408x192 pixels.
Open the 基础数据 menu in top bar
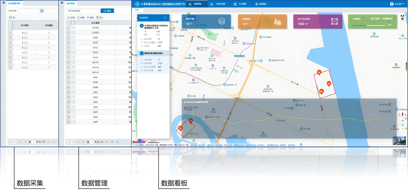pyautogui.click(x=261, y=4)
